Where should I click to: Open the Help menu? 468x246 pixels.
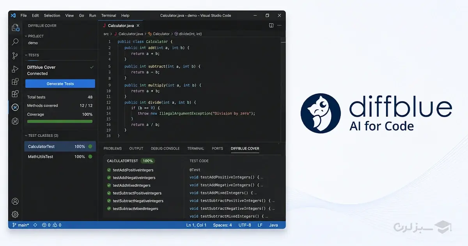click(125, 16)
